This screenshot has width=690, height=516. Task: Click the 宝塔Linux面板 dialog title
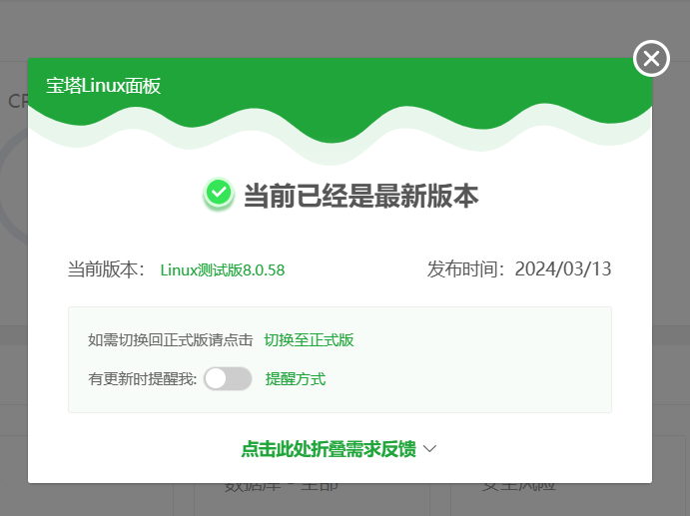click(104, 86)
